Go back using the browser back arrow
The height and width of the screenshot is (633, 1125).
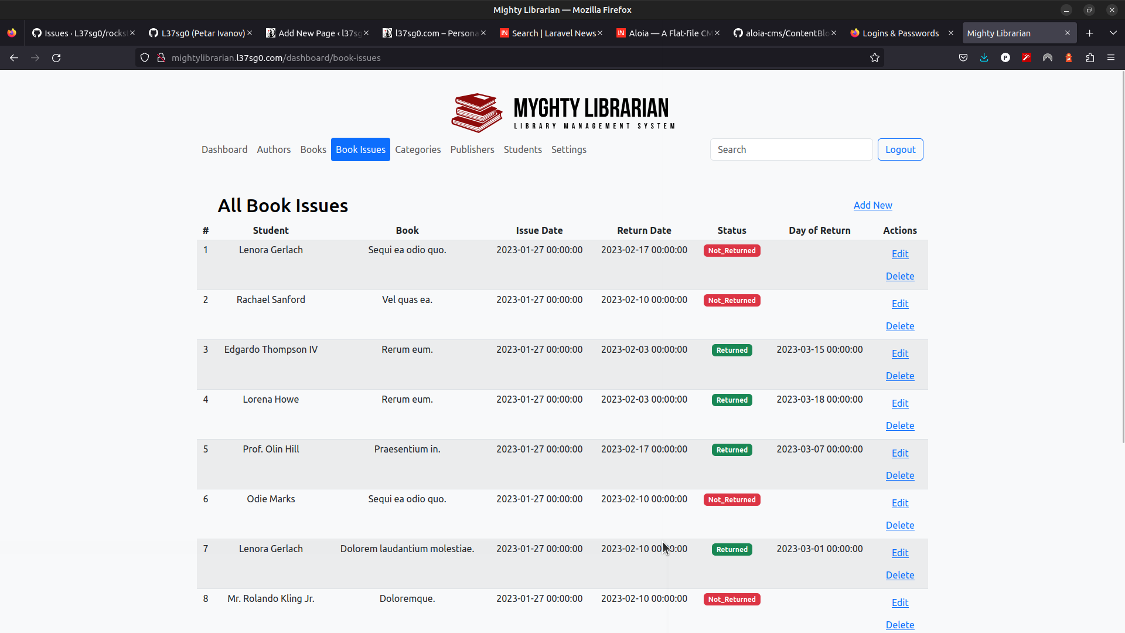14,57
